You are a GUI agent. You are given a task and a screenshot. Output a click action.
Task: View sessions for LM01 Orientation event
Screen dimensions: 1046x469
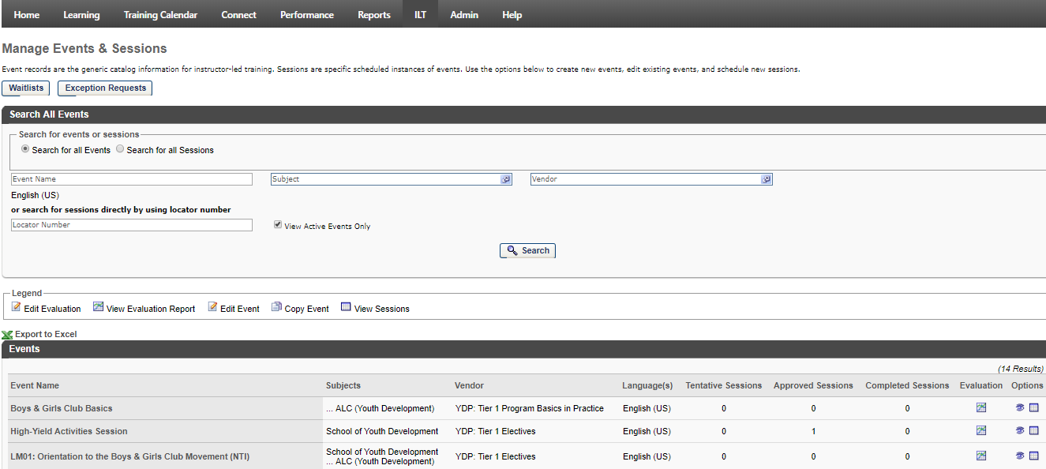point(1034,456)
